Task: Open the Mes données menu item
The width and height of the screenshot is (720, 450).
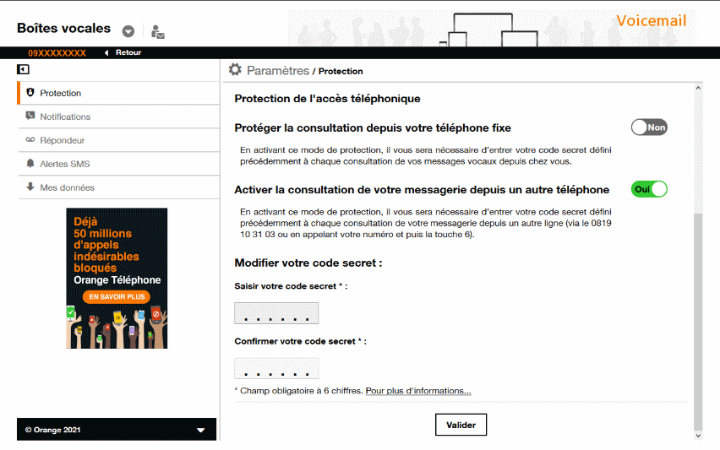Action: point(118,187)
